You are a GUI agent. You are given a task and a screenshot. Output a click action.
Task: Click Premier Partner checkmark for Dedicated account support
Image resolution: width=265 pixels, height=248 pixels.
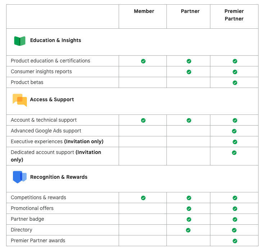[x=234, y=153]
